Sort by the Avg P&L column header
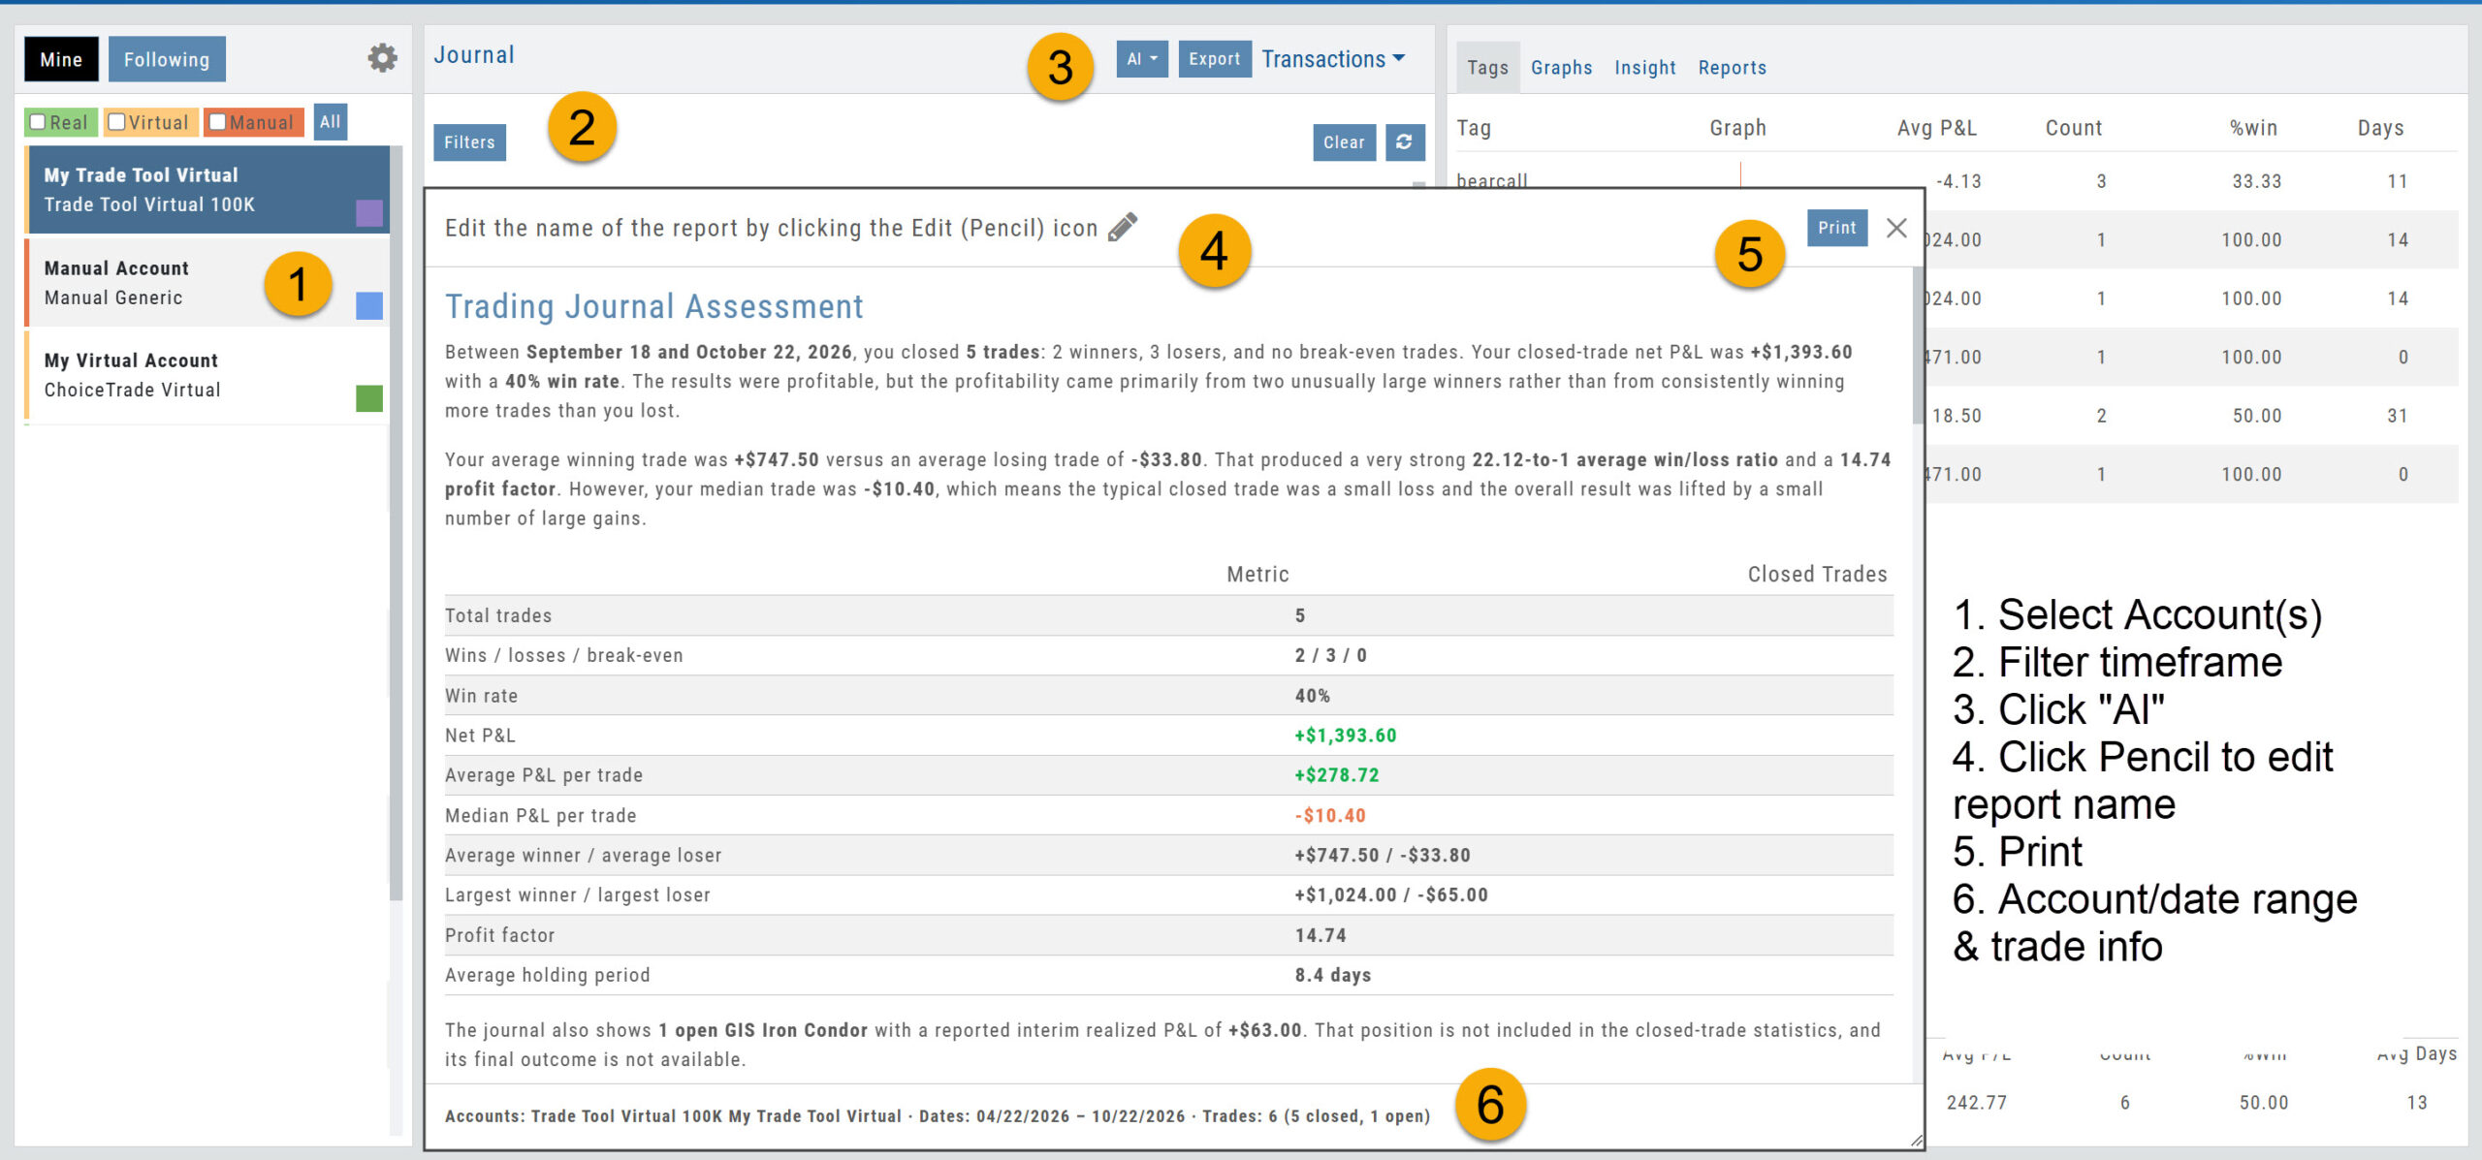The height and width of the screenshot is (1160, 2482). click(x=1936, y=128)
